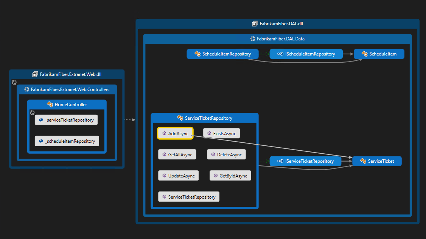The height and width of the screenshot is (239, 426).
Task: Select the AddAsync method node
Action: click(175, 134)
